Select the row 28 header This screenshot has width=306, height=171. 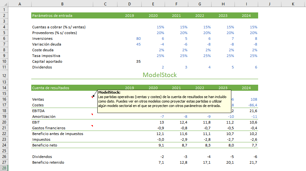pyautogui.click(x=4, y=168)
